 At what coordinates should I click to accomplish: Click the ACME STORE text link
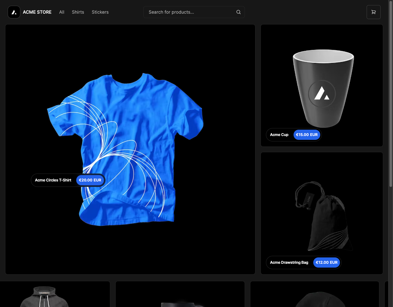click(x=37, y=12)
